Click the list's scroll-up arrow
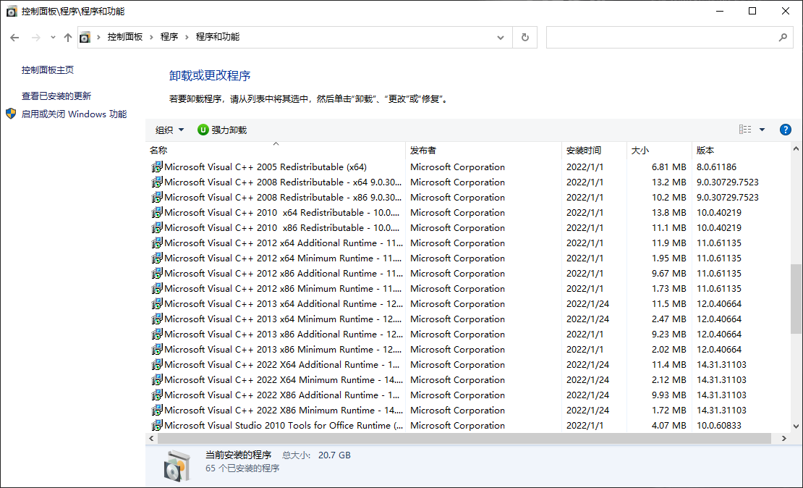This screenshot has height=488, width=803. pyautogui.click(x=796, y=149)
